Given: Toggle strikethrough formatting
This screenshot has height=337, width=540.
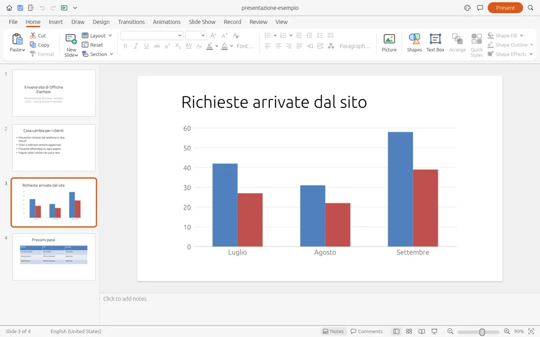Looking at the screenshot, I should point(157,45).
